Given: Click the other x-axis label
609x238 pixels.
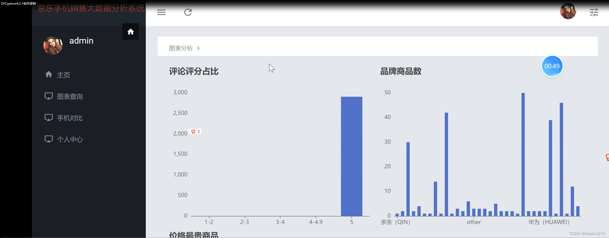Looking at the screenshot, I should coord(474,222).
